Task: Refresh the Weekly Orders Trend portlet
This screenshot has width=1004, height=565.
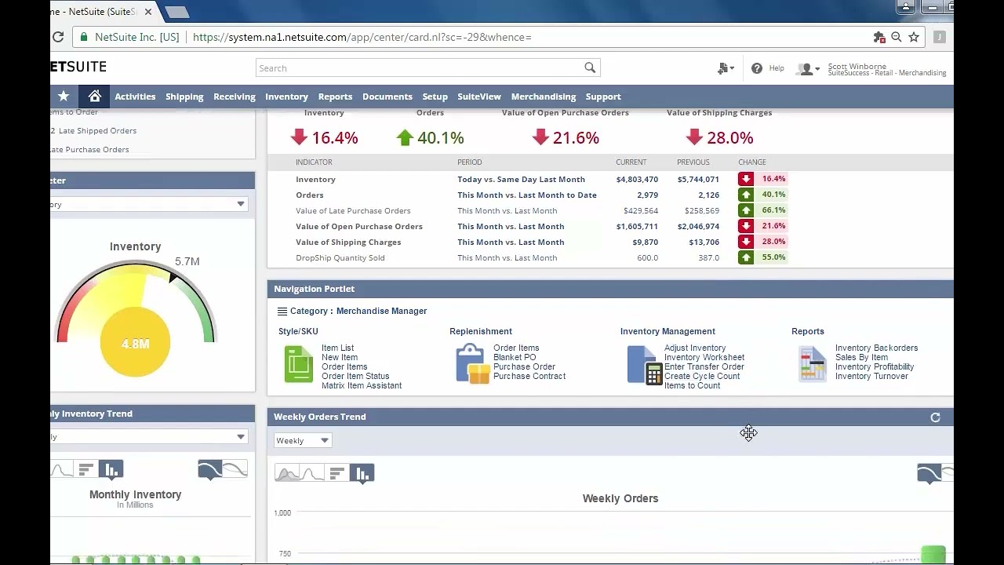Action: pos(935,417)
